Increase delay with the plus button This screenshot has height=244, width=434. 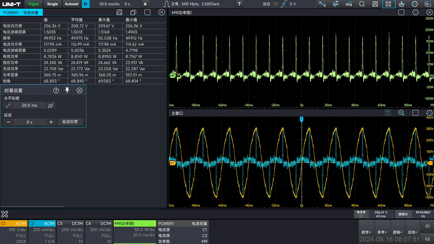(x=51, y=122)
